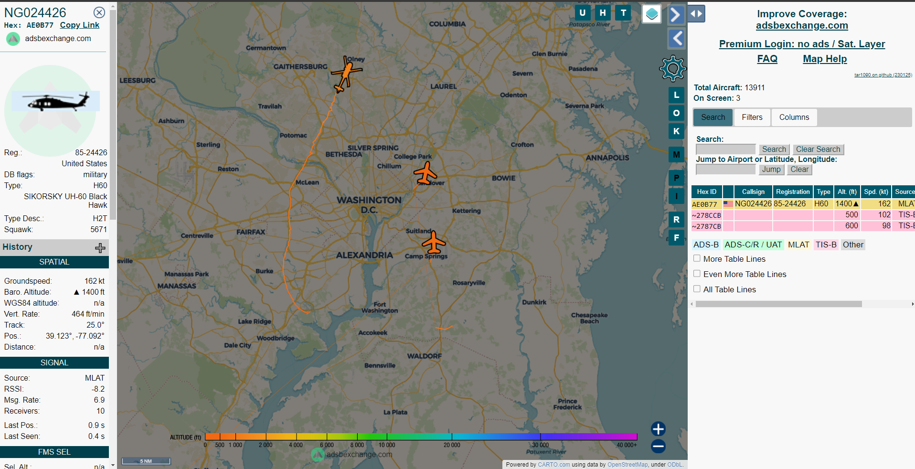Sort table by Alt. (ft) column
The width and height of the screenshot is (915, 469).
point(847,192)
